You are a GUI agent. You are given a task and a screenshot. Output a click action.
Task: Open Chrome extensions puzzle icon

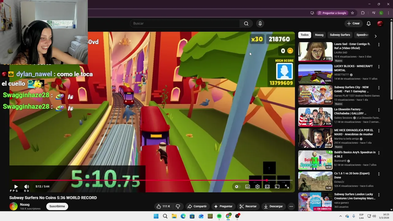[x=363, y=13]
